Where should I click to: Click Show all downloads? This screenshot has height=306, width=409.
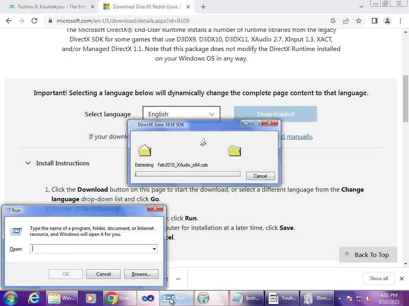pyautogui.click(x=379, y=279)
